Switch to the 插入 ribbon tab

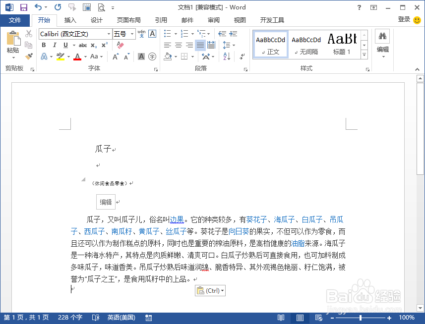(x=69, y=20)
